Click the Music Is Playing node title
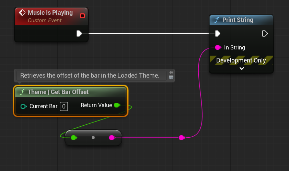Viewport: 289px width, 171px height. [x=50, y=13]
